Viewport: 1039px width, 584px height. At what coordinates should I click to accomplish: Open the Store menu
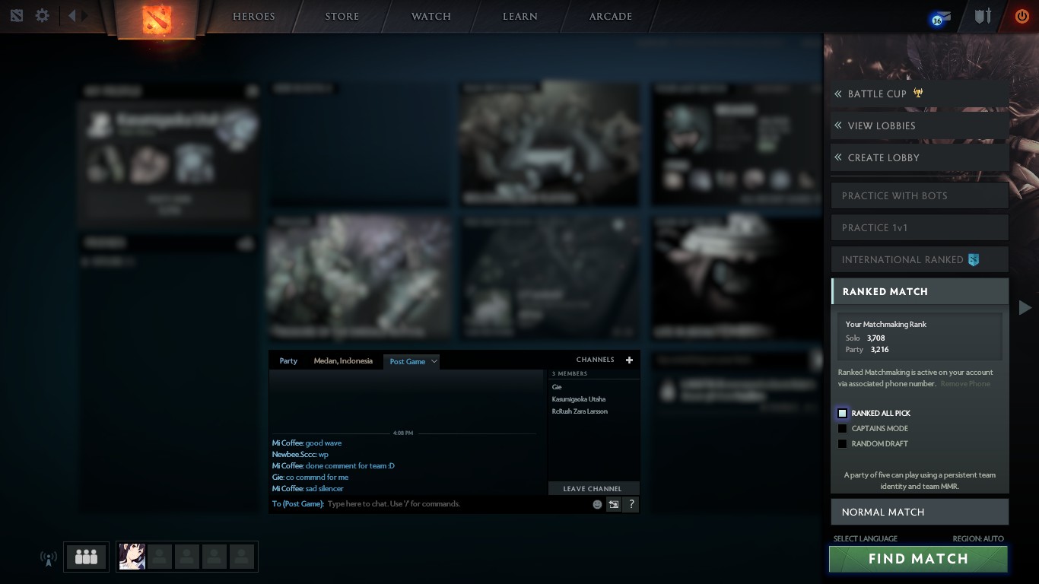(x=342, y=16)
